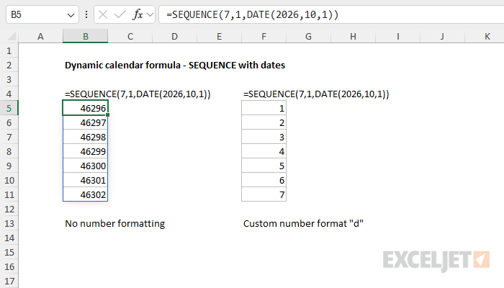Select column J header
Viewport: 504px width, 288px height.
pos(442,36)
